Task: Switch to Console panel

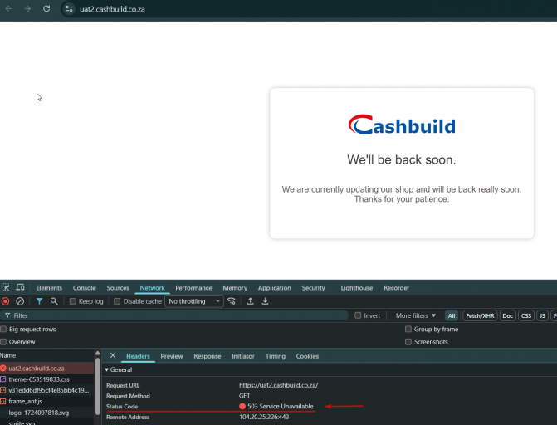Action: 84,288
